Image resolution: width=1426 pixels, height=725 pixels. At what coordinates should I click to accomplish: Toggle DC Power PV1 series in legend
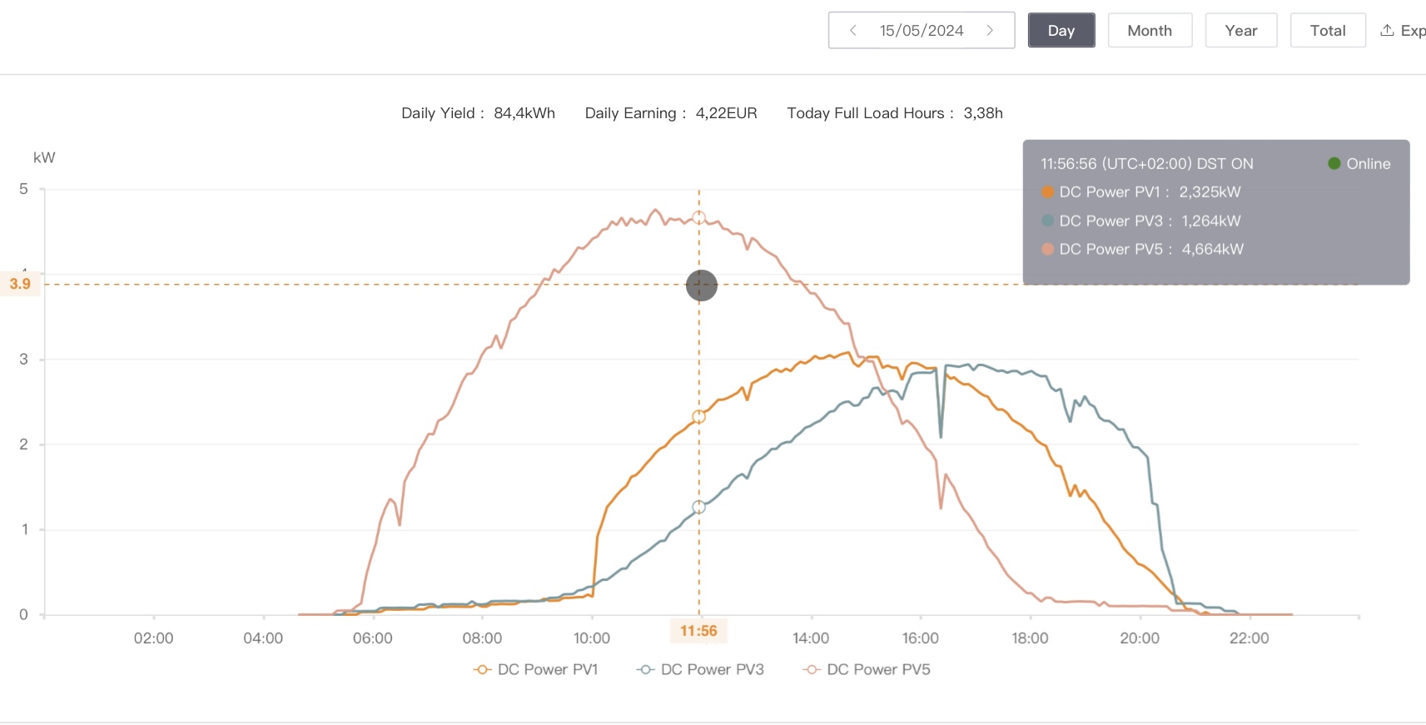[535, 670]
